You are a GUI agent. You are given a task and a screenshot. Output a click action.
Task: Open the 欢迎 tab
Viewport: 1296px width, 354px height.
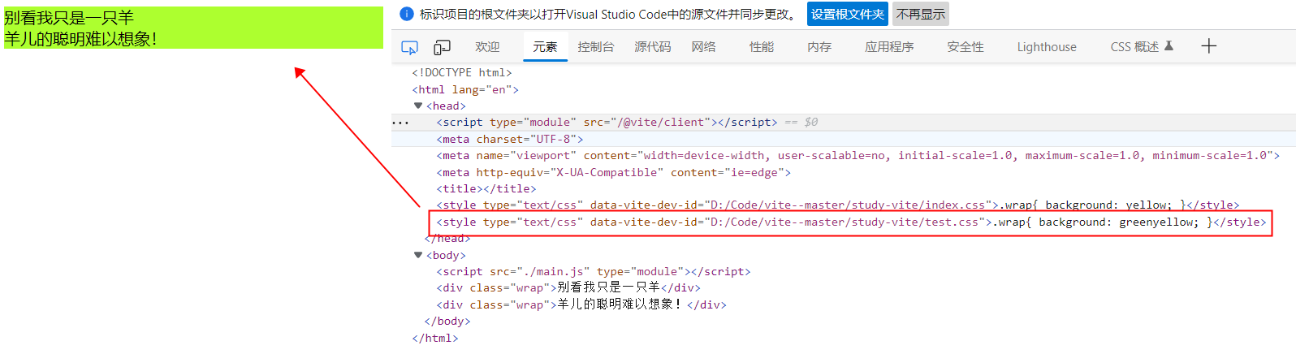[487, 47]
